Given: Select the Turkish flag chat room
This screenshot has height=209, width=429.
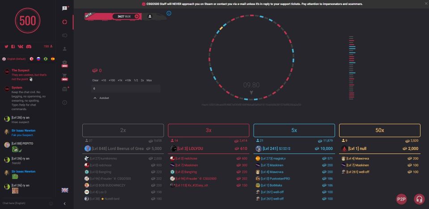Looking at the screenshot, I should tap(32, 59).
